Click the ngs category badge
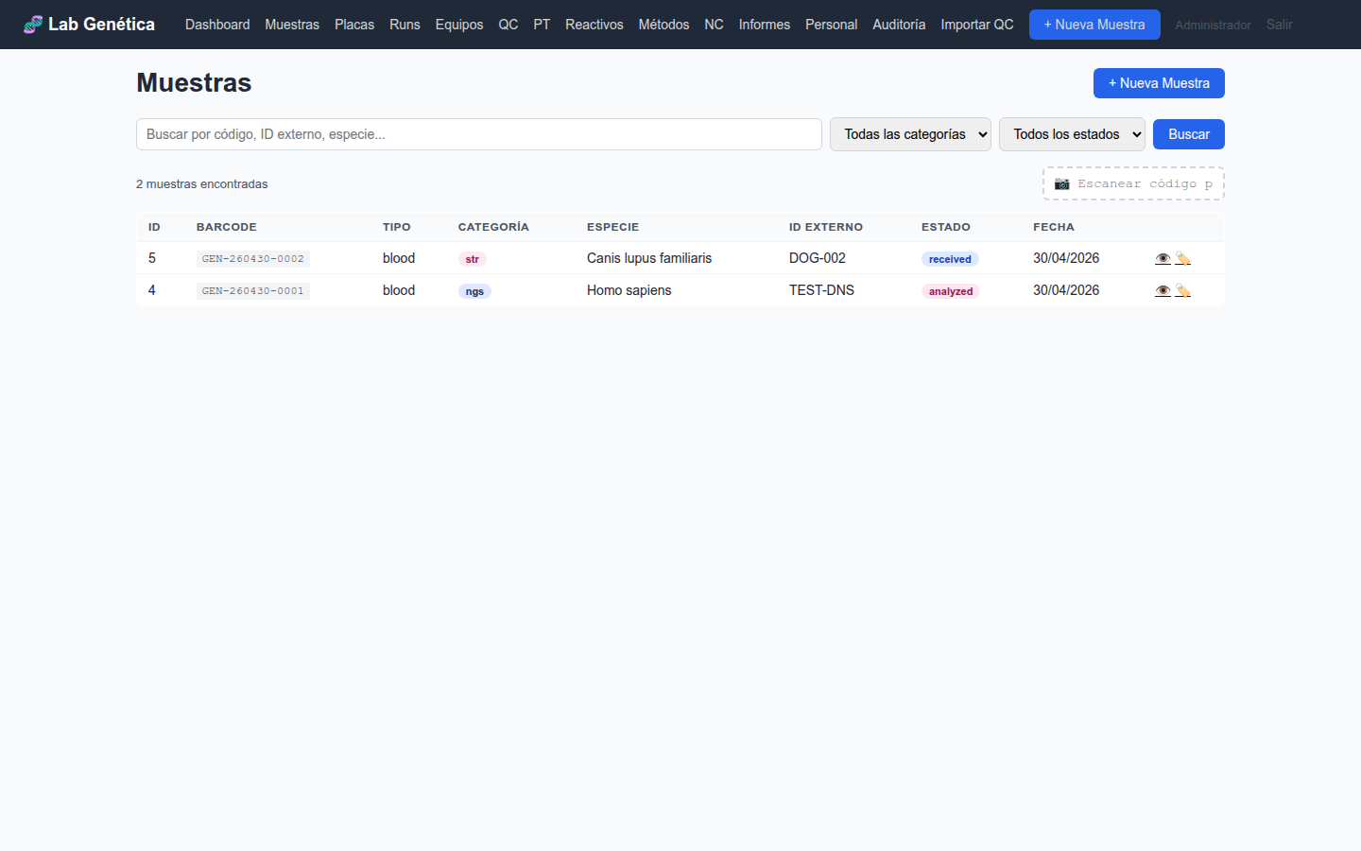The image size is (1361, 851). click(474, 291)
